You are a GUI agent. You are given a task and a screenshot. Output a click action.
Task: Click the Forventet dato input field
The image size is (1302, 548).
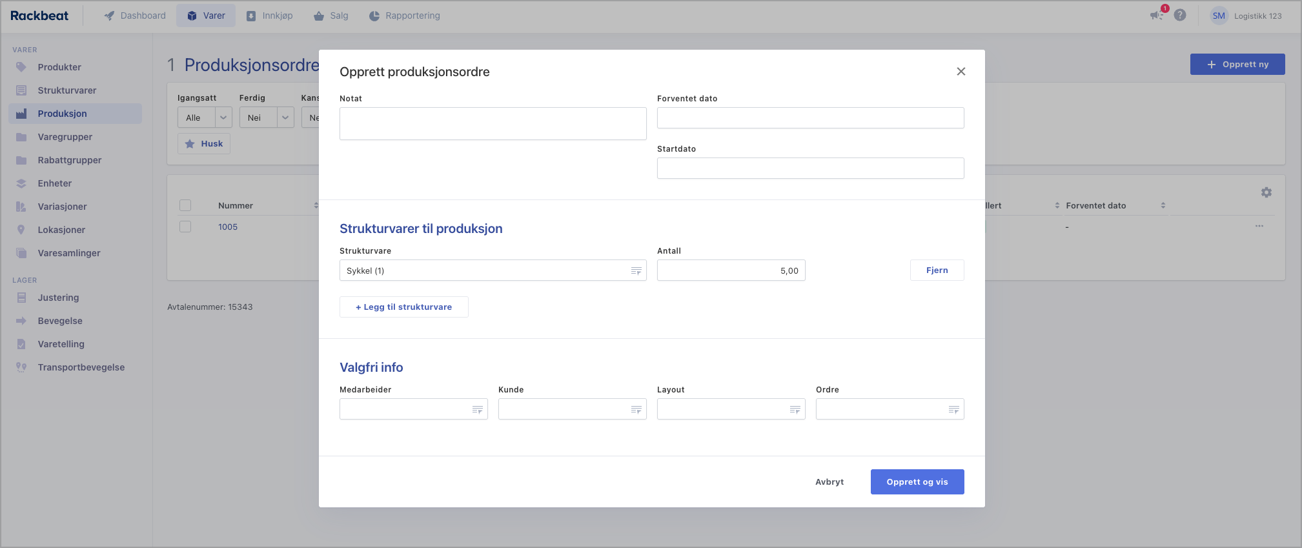coord(810,118)
